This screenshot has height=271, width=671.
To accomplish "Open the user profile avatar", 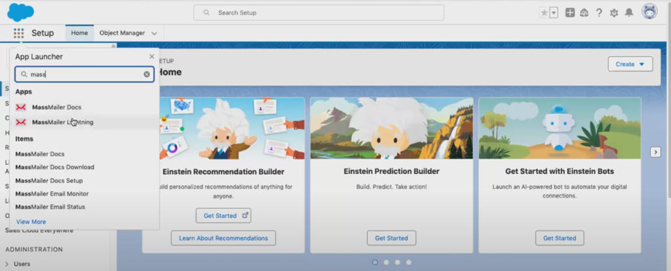I will click(x=649, y=12).
